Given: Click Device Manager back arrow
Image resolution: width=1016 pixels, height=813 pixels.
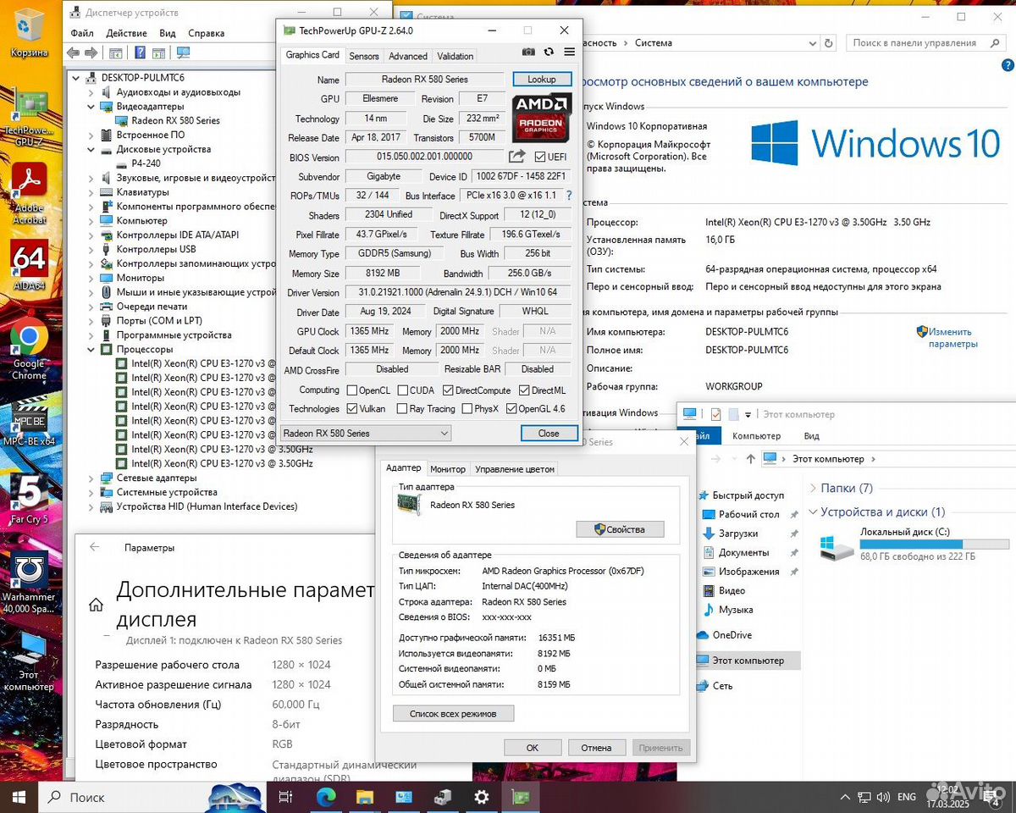Looking at the screenshot, I should (x=73, y=53).
